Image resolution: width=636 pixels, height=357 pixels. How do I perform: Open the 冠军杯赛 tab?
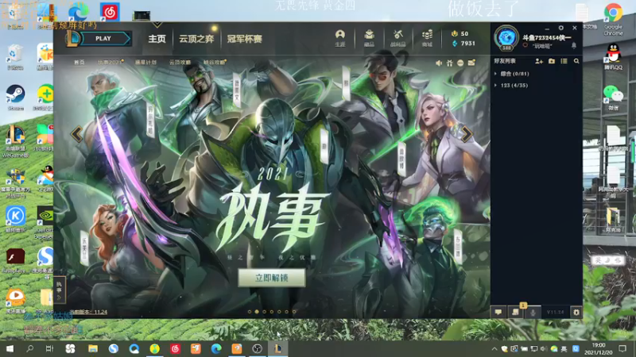pyautogui.click(x=244, y=39)
